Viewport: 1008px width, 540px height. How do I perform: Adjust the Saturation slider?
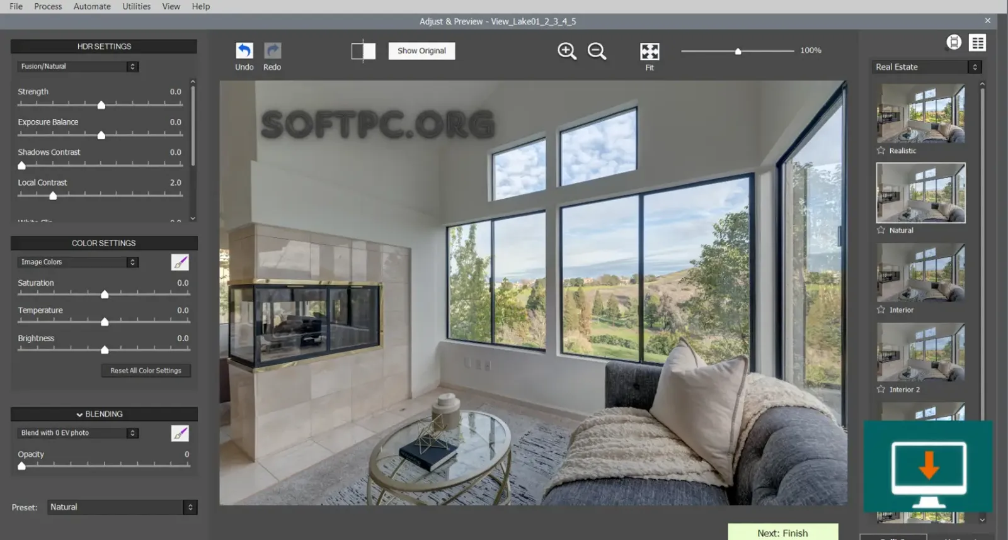pyautogui.click(x=105, y=294)
